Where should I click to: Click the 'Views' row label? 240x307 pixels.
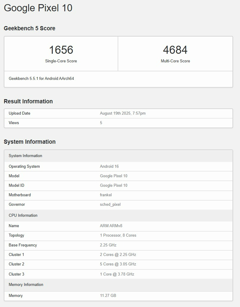pyautogui.click(x=14, y=123)
